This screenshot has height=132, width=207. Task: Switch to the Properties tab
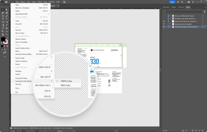166,7
